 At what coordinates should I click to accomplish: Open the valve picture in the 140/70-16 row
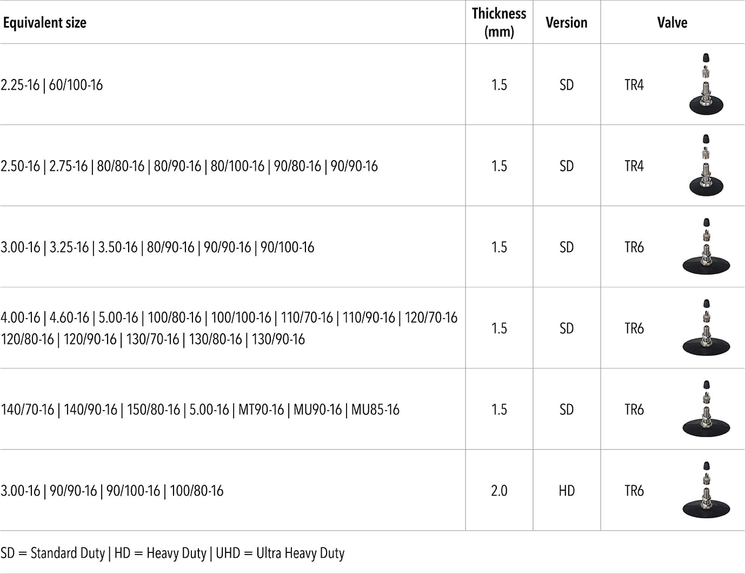point(706,409)
